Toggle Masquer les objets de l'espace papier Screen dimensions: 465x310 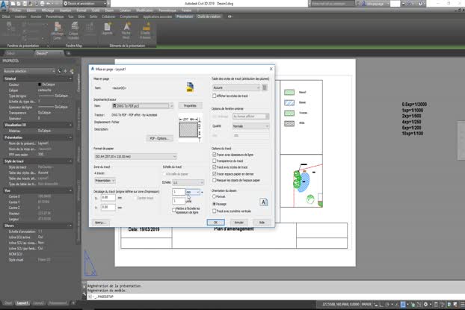[214, 180]
